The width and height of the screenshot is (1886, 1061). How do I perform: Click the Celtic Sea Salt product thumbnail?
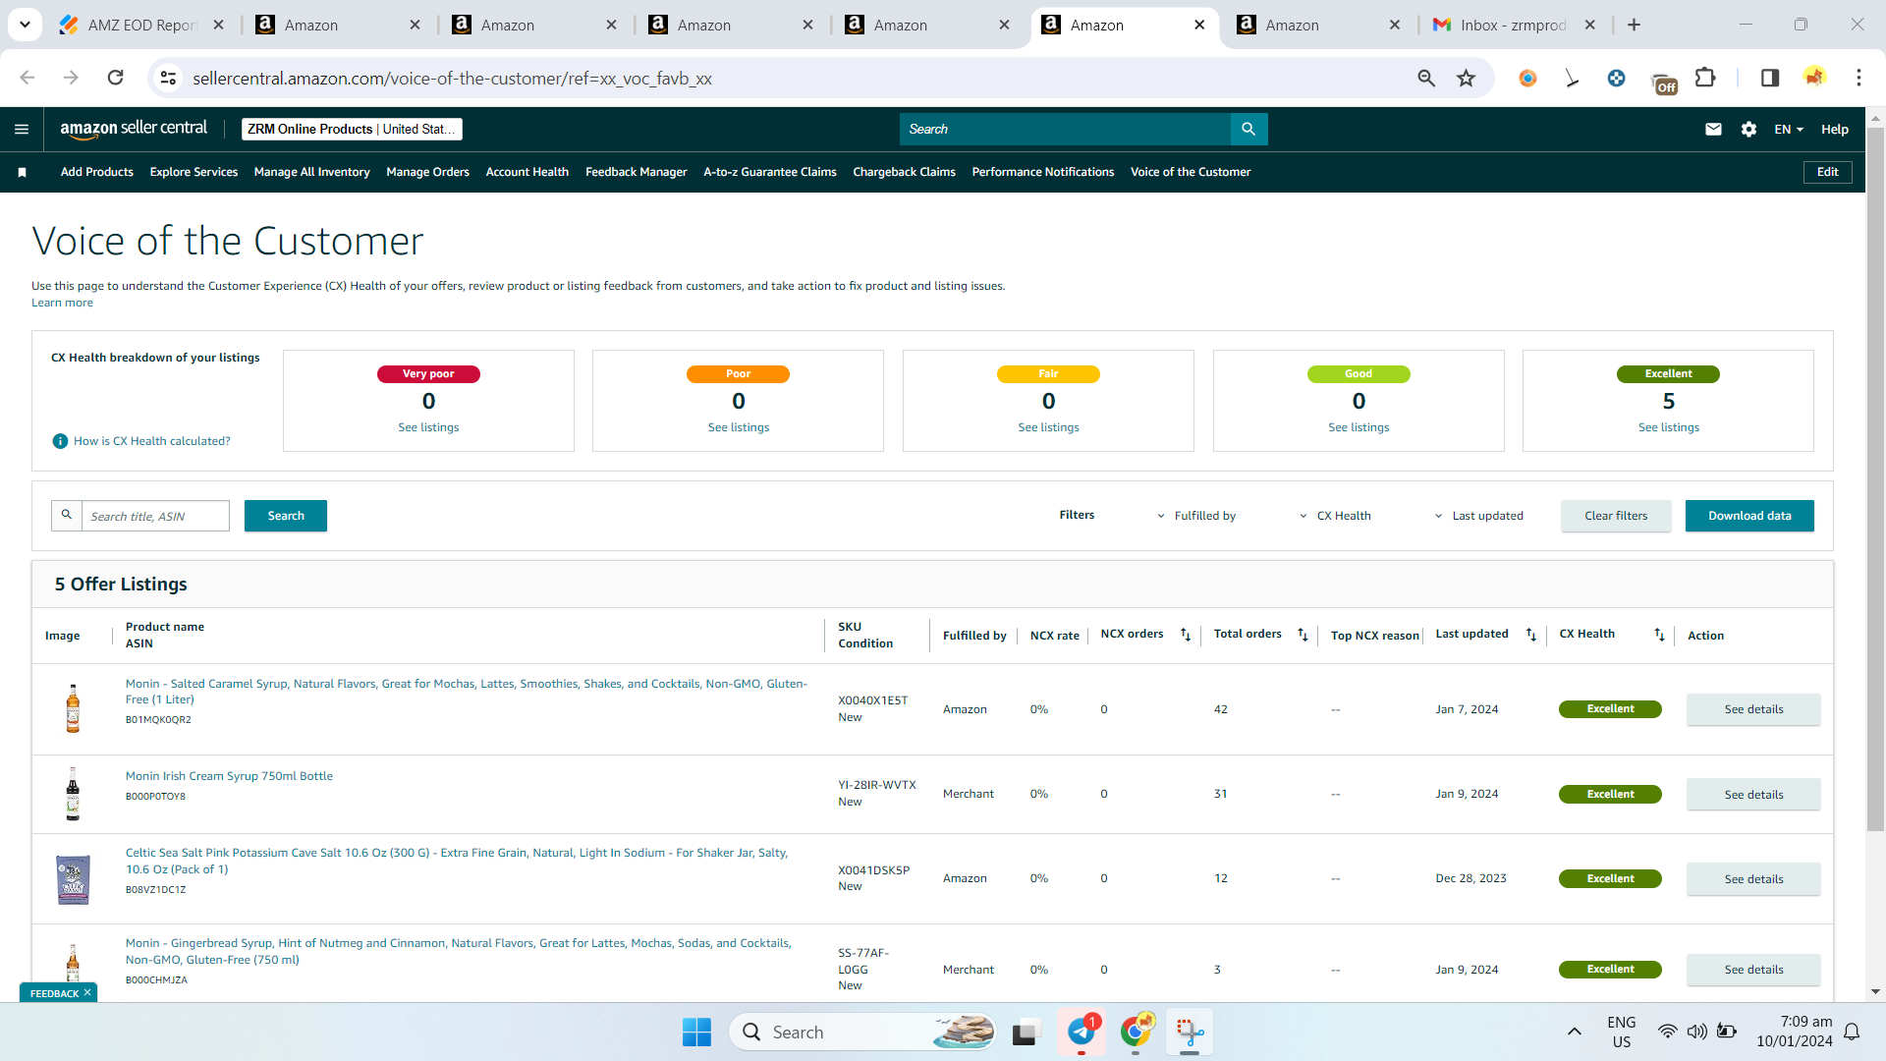coord(73,879)
